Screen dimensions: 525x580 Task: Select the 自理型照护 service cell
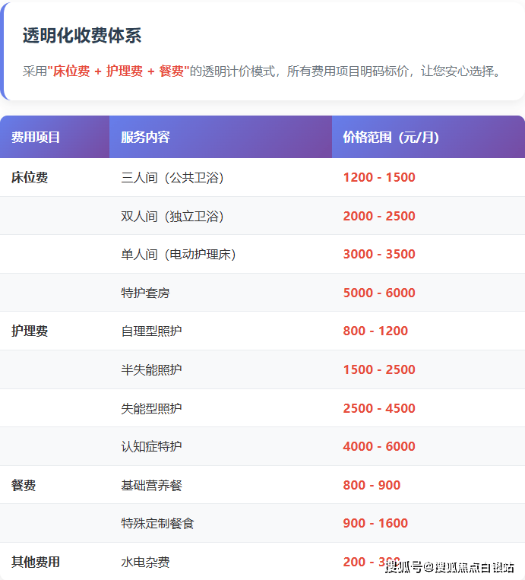(151, 331)
